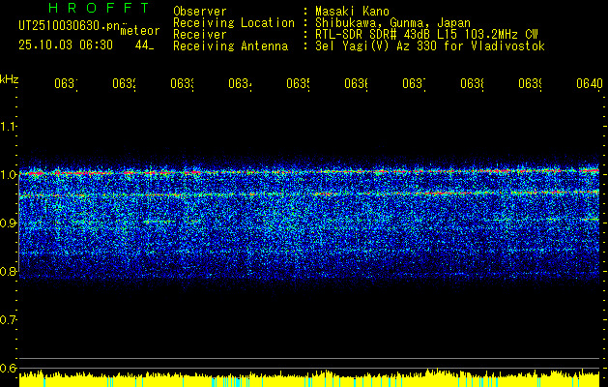Click the count value 44
The width and height of the screenshot is (608, 387).
click(x=142, y=45)
